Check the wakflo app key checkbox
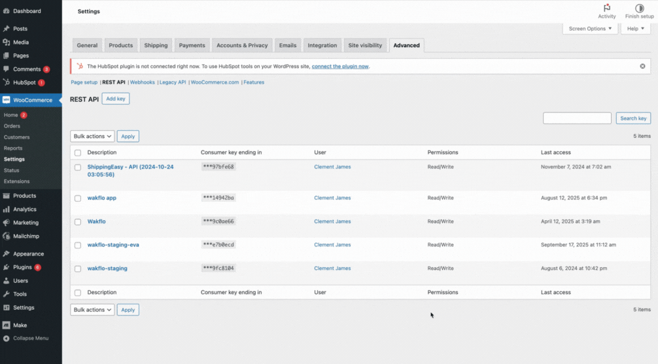658x364 pixels. pos(78,199)
